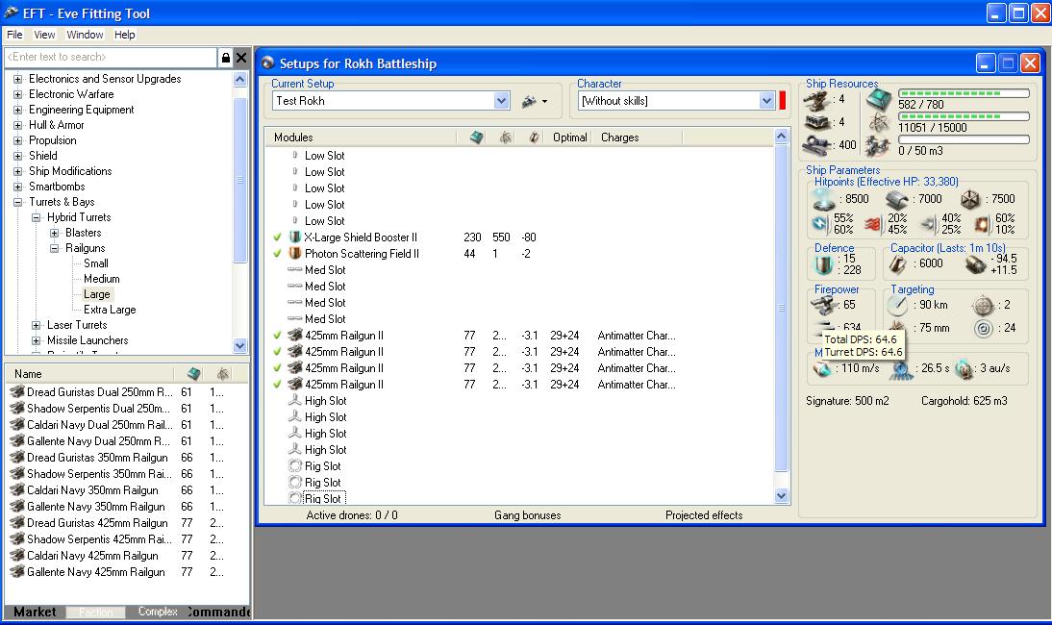Open the View menu

44,35
